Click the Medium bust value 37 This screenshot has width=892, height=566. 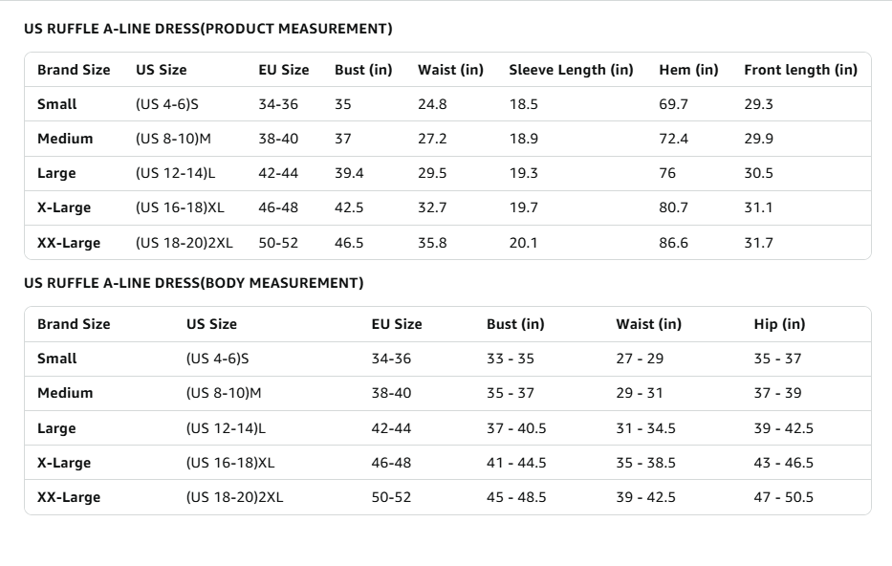pos(343,139)
